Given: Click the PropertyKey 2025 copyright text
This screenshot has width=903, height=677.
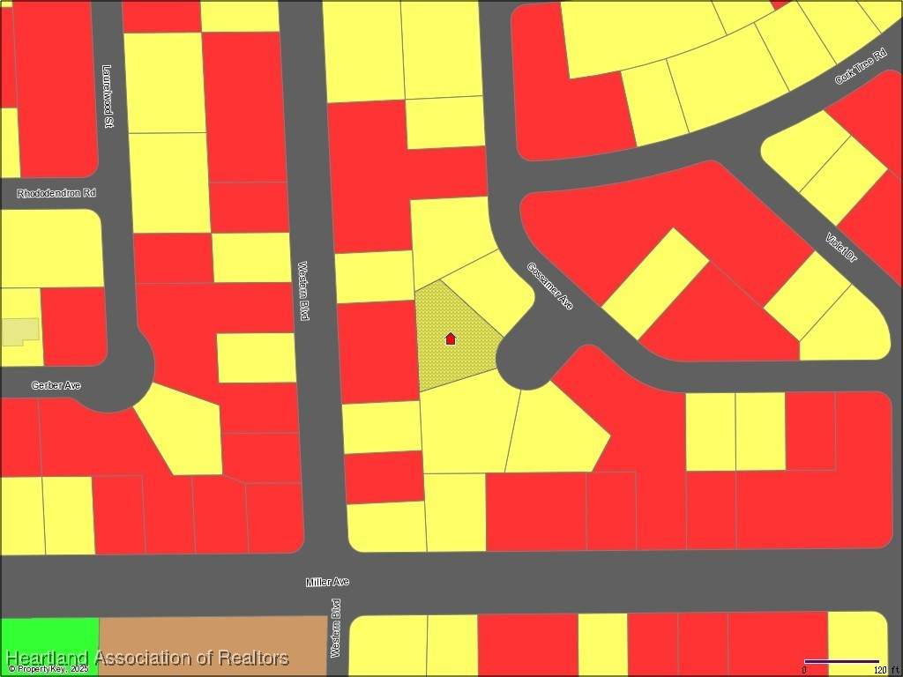Looking at the screenshot, I should point(48,670).
